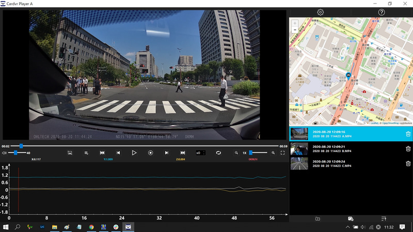Zoom in on the map
413x232 pixels.
[x=295, y=23]
